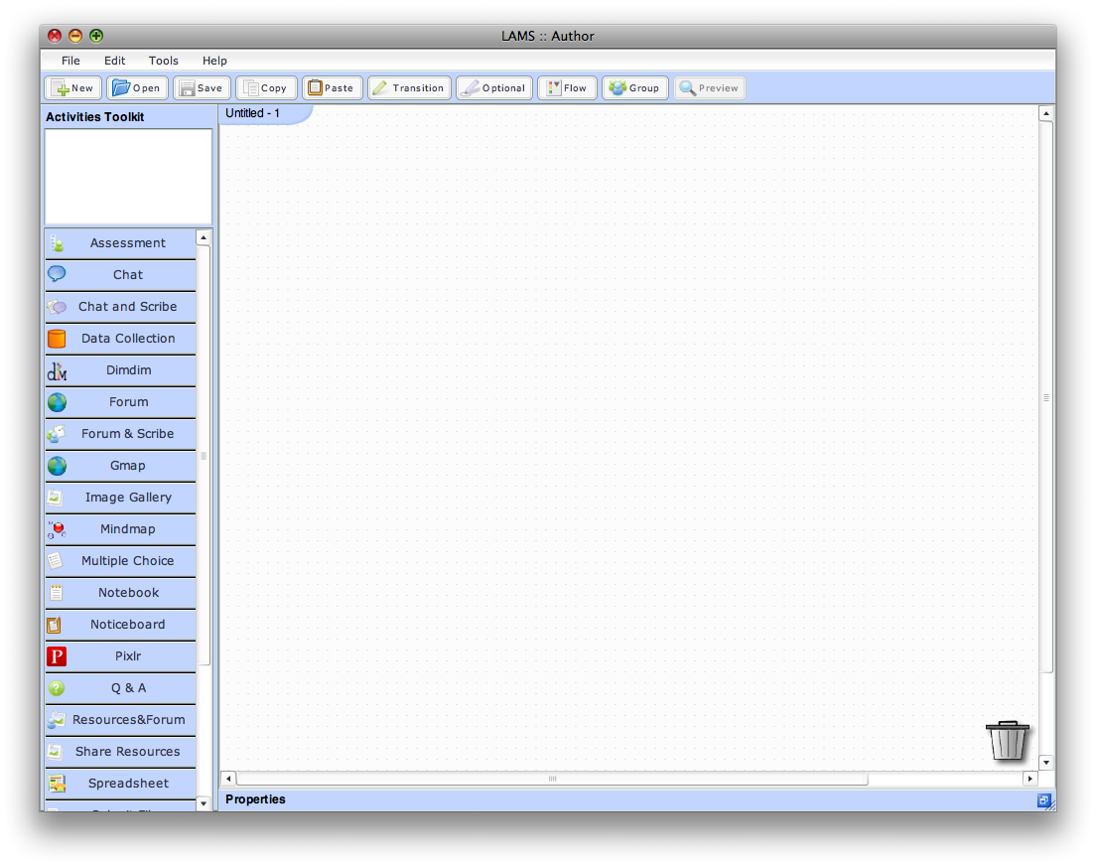Select the Data Collection activity
This screenshot has height=866, width=1096.
coord(120,339)
